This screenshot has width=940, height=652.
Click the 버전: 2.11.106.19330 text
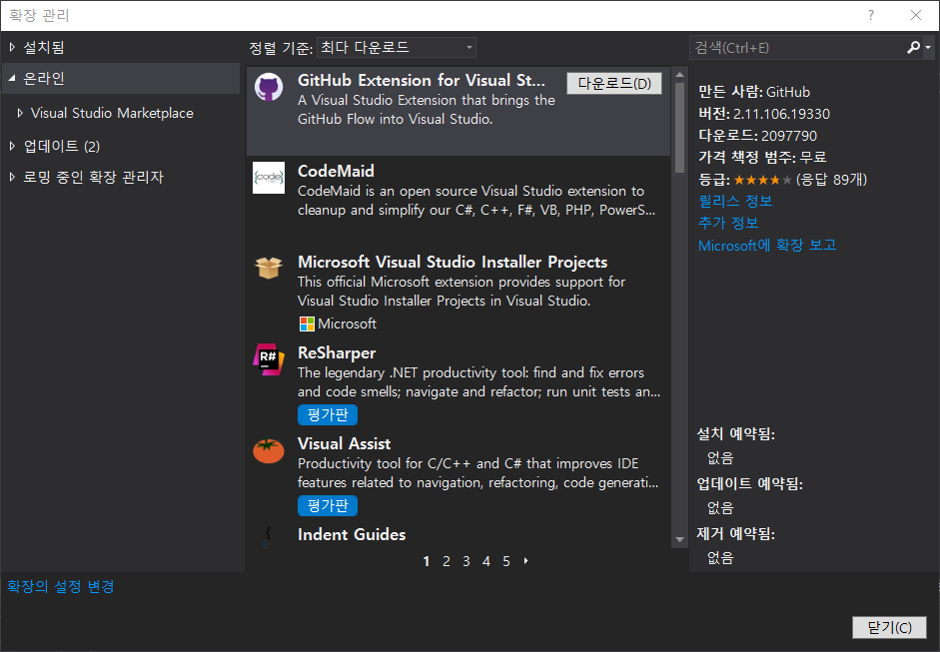pyautogui.click(x=764, y=114)
